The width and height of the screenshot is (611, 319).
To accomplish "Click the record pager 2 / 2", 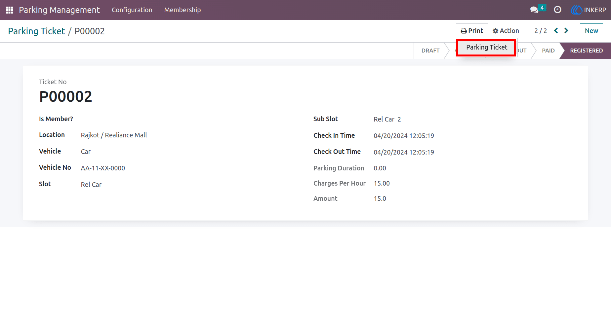I will pos(541,31).
